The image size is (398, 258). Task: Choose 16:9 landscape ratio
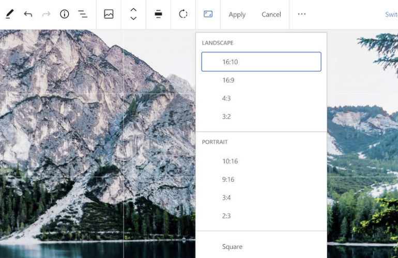[x=261, y=80]
